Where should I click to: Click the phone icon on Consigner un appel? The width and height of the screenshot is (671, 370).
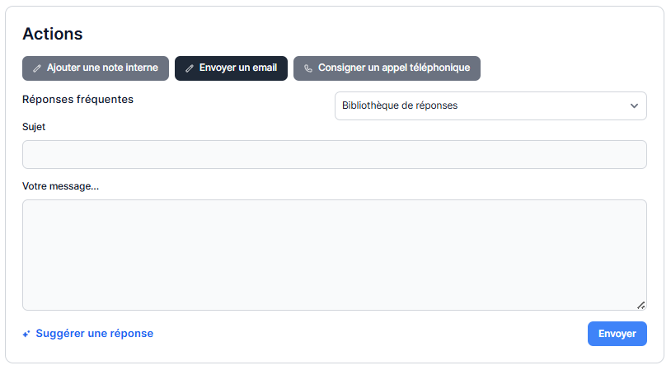click(308, 68)
